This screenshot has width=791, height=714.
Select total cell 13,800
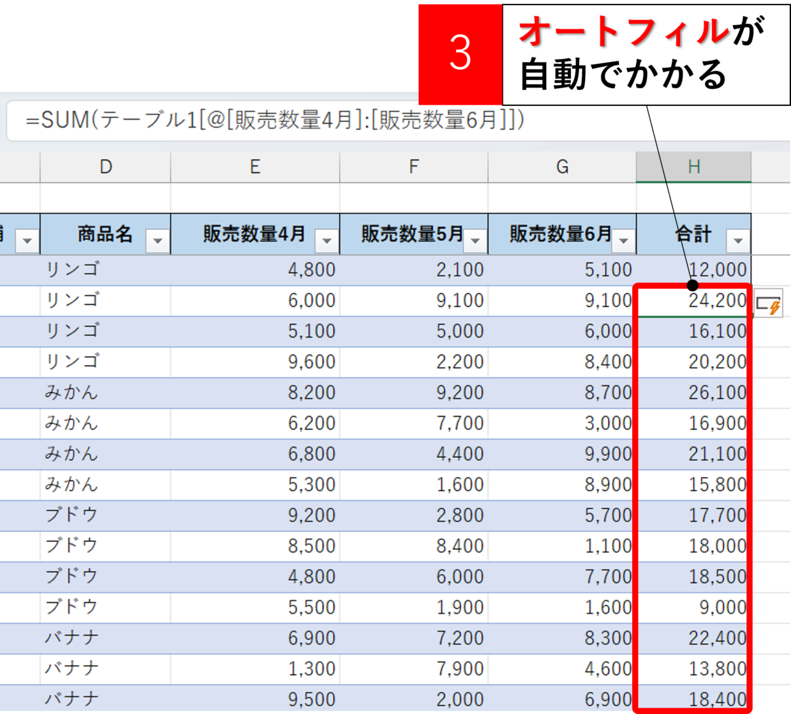pos(693,669)
